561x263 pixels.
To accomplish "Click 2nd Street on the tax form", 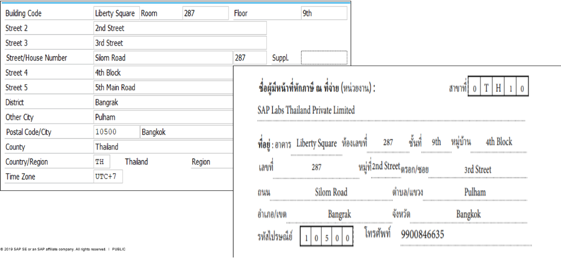I will [386, 166].
